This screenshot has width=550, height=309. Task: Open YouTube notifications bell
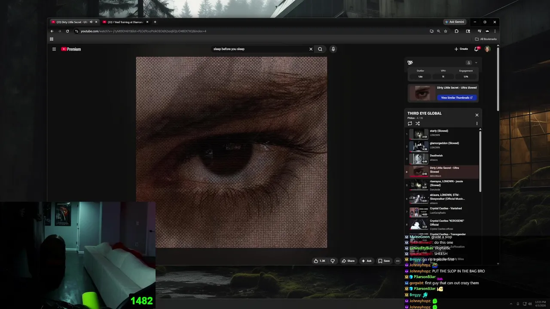[x=477, y=49]
